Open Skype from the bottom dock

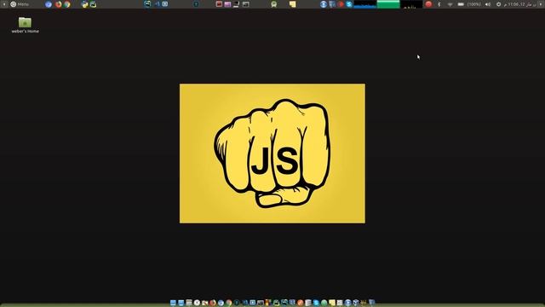[x=316, y=303]
